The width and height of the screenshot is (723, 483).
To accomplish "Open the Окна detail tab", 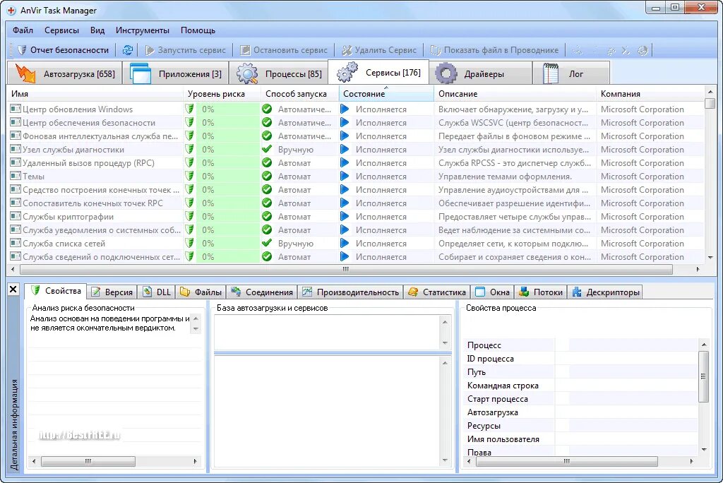I will (x=492, y=292).
